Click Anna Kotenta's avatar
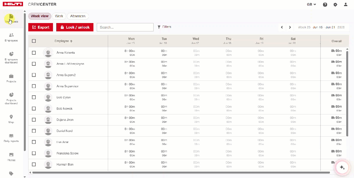Image resolution: width=354 pixels, height=178 pixels. [48, 52]
